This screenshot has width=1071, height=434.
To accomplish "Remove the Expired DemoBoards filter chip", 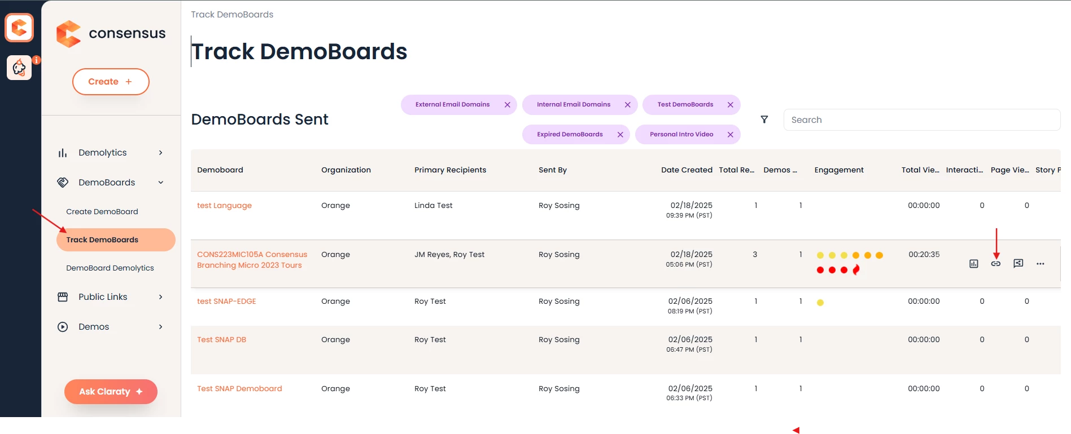I will click(620, 135).
